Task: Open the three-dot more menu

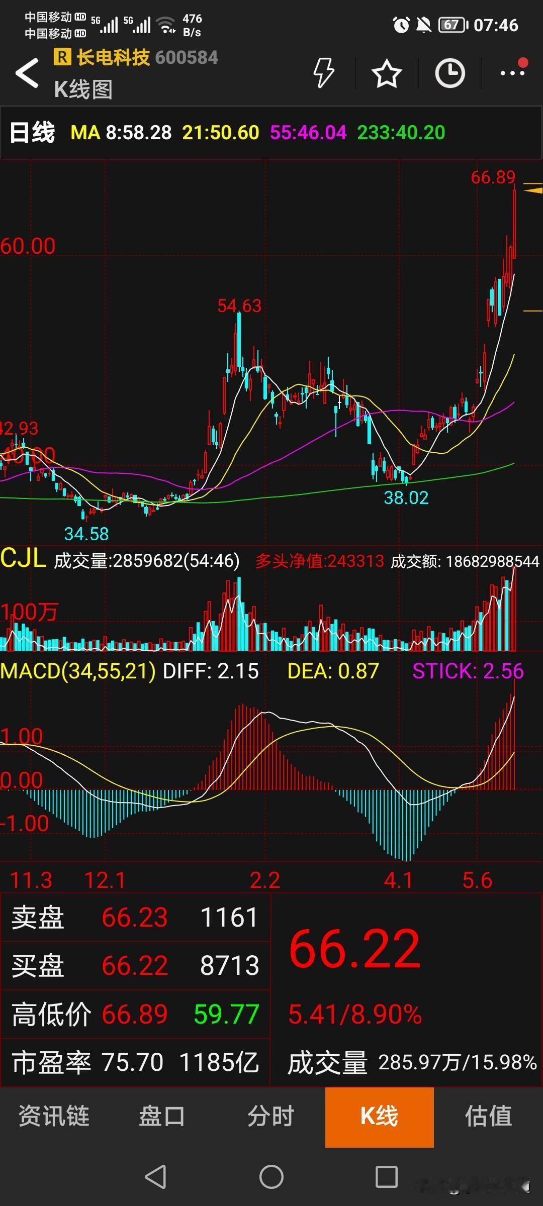Action: pyautogui.click(x=513, y=73)
